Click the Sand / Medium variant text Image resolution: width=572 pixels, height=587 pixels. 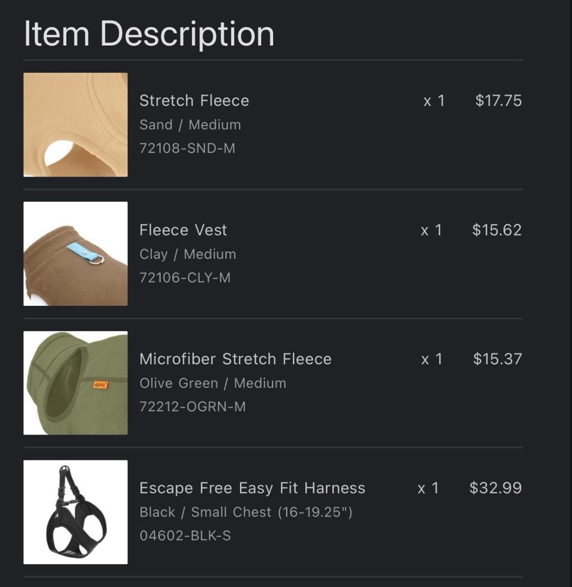[190, 125]
